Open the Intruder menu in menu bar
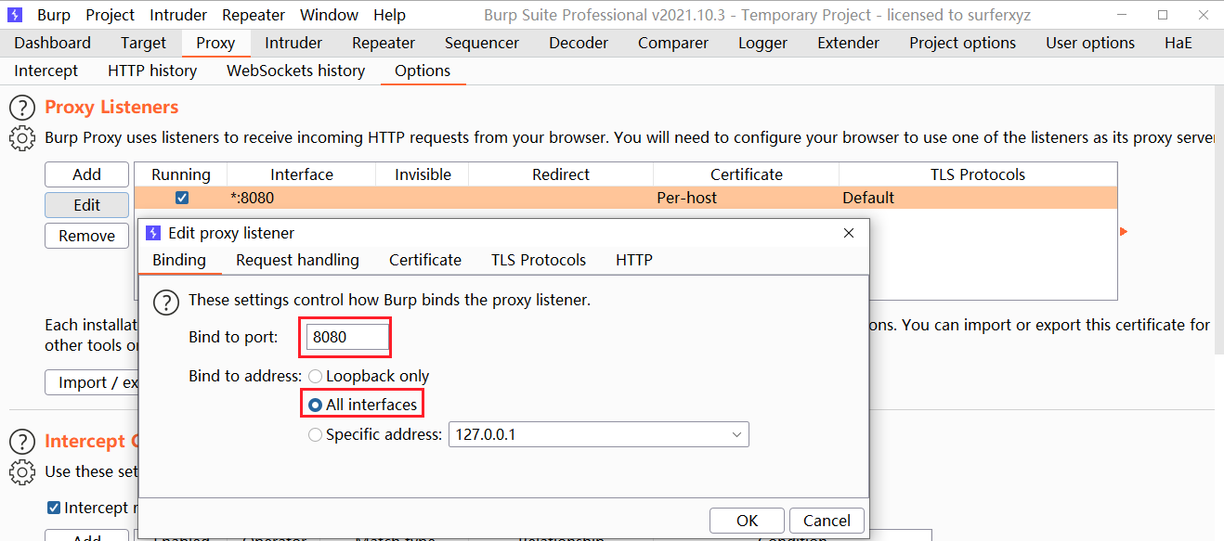 [x=177, y=15]
